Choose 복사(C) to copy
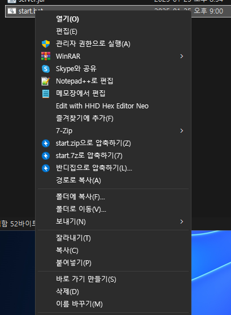Viewport: 231px width, 315px height. 113,251
